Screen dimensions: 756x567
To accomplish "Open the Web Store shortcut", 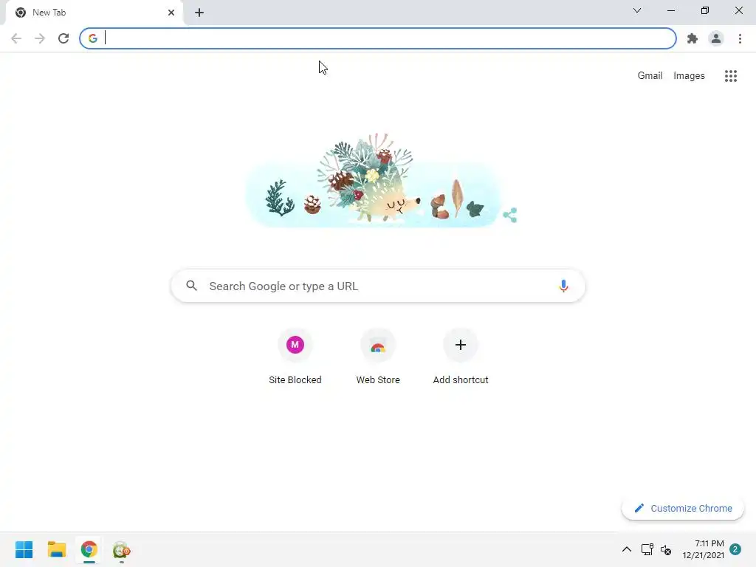I will [378, 357].
